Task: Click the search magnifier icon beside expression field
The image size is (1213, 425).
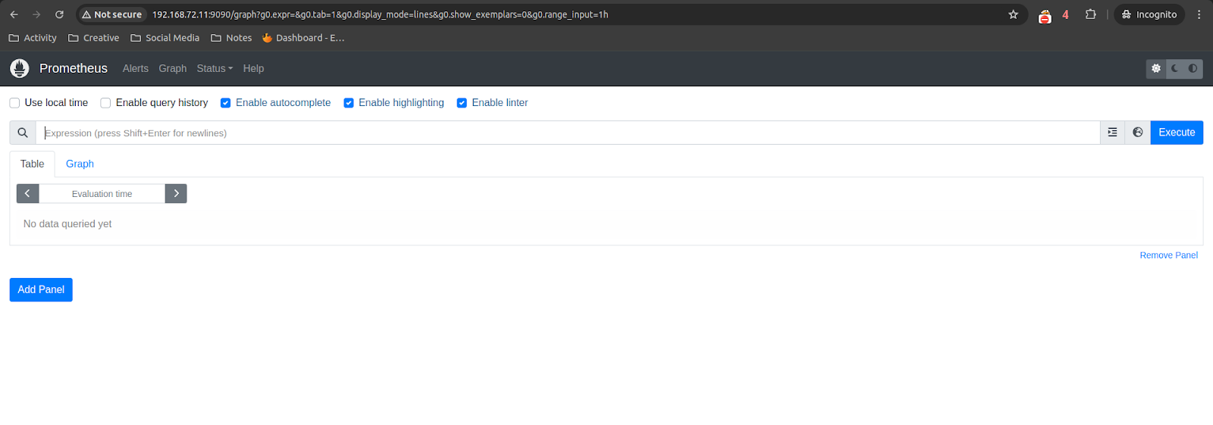Action: pos(23,133)
